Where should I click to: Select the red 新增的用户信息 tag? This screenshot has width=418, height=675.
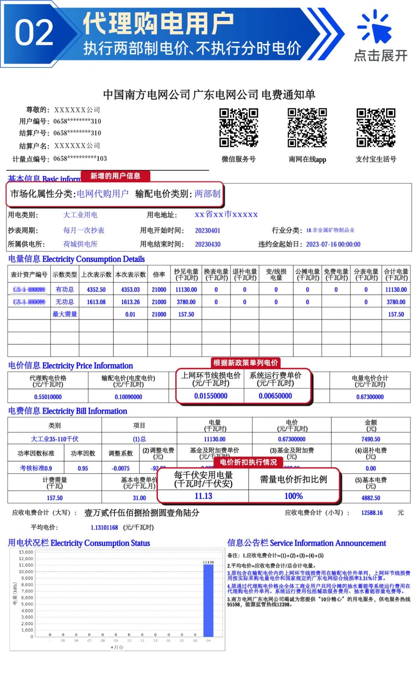tap(115, 176)
